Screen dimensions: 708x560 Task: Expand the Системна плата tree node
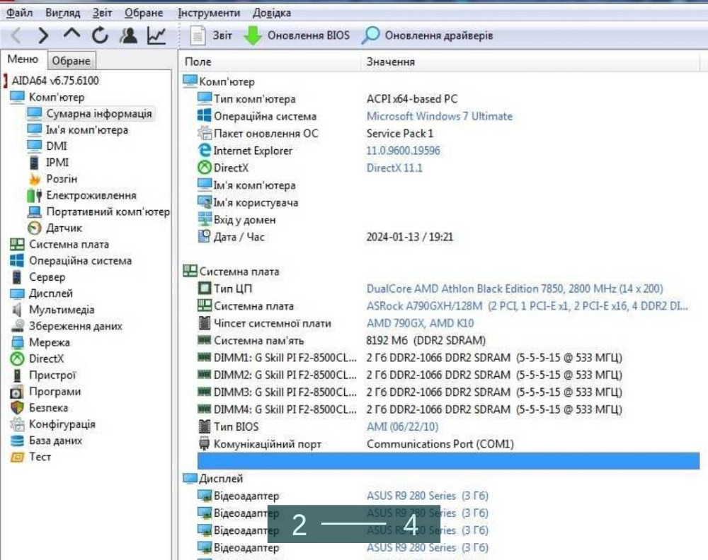69,244
